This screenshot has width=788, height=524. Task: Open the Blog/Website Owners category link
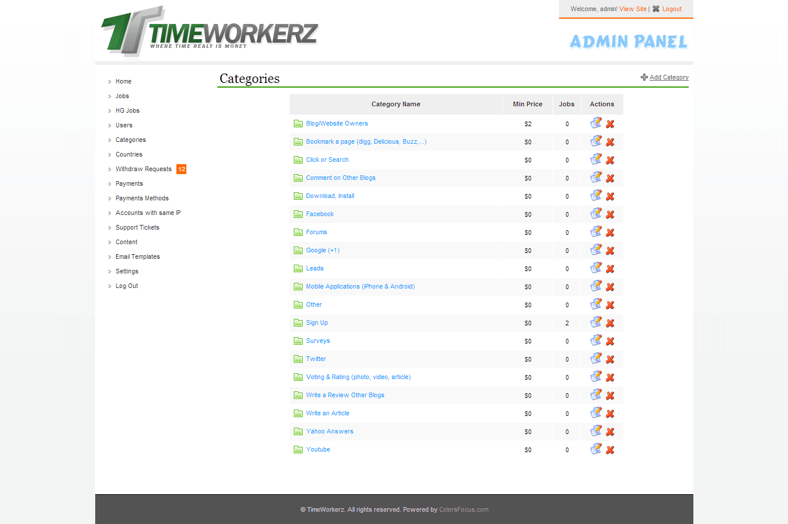(337, 124)
